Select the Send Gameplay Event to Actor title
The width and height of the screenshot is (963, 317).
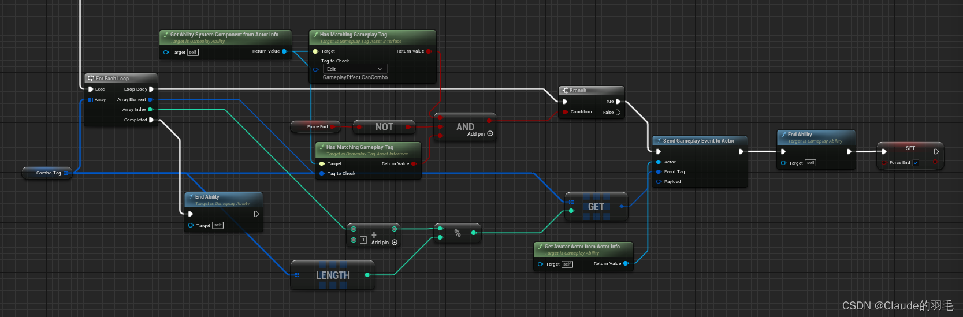pyautogui.click(x=698, y=141)
